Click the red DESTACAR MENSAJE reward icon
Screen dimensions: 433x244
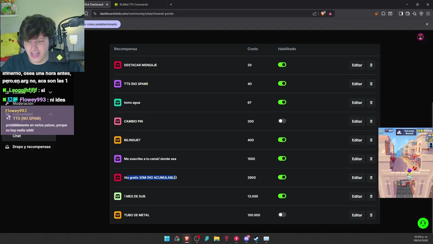point(118,65)
